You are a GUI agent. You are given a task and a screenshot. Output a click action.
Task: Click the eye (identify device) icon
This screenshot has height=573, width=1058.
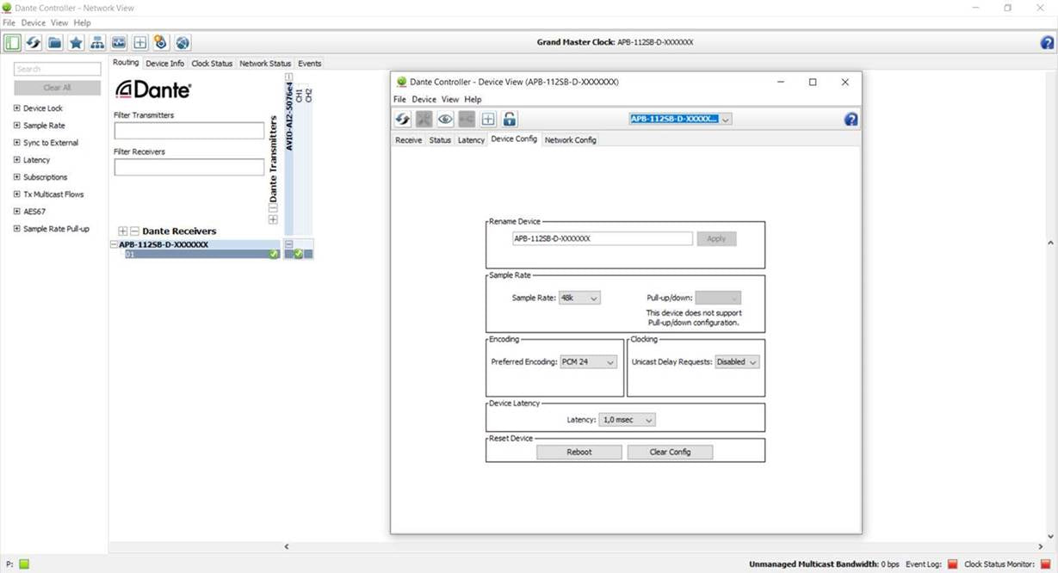(445, 120)
